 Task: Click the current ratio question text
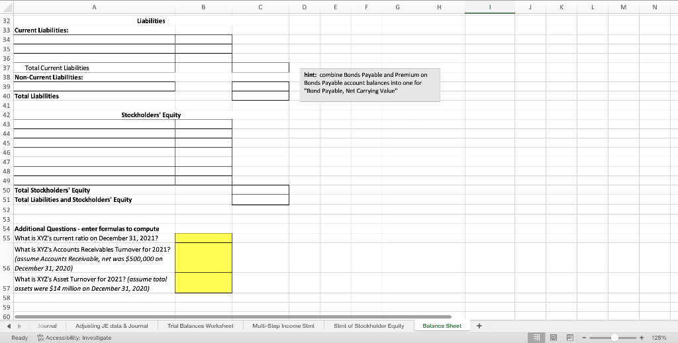(x=86, y=238)
